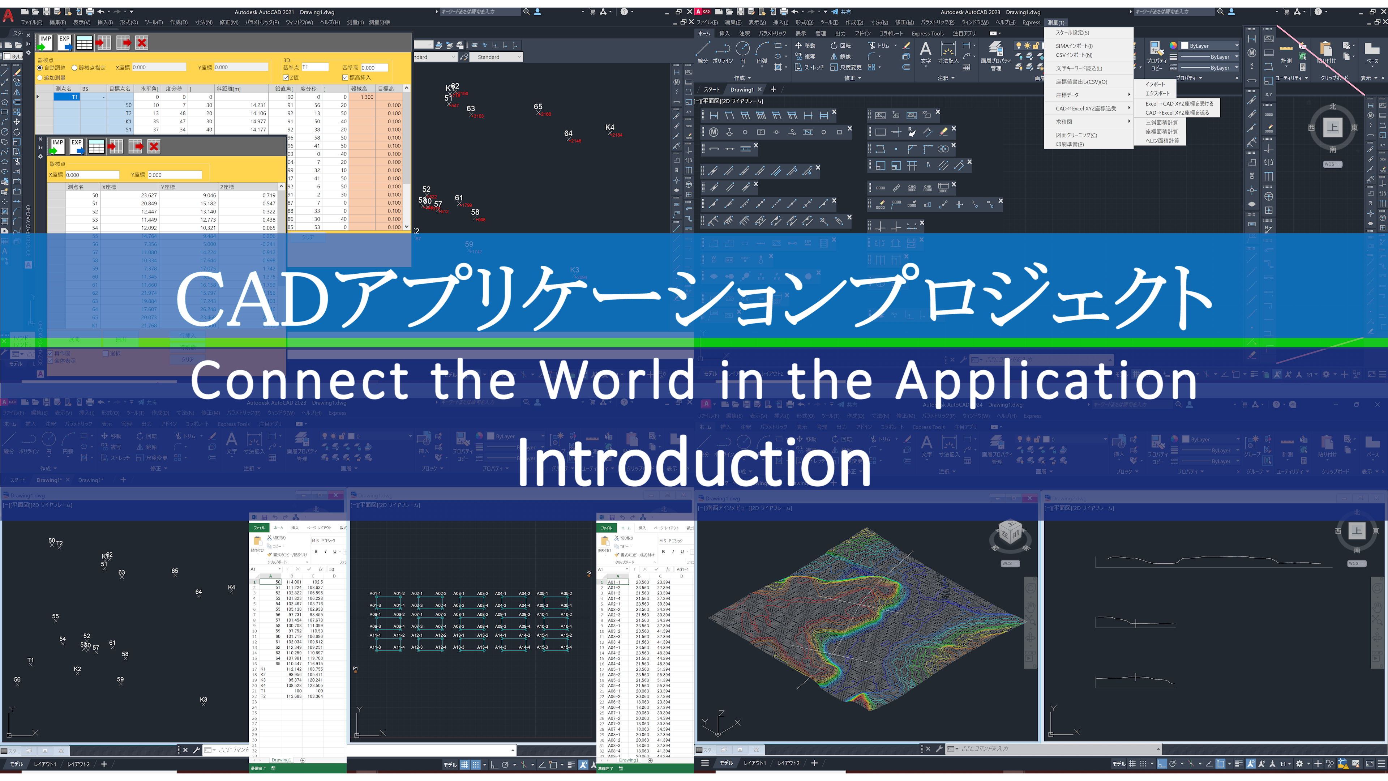Image resolution: width=1388 pixels, height=781 pixels.
Task: Click the 回転 rotate tool in the AutoCAD 2023 ribbon
Action: pyautogui.click(x=840, y=46)
